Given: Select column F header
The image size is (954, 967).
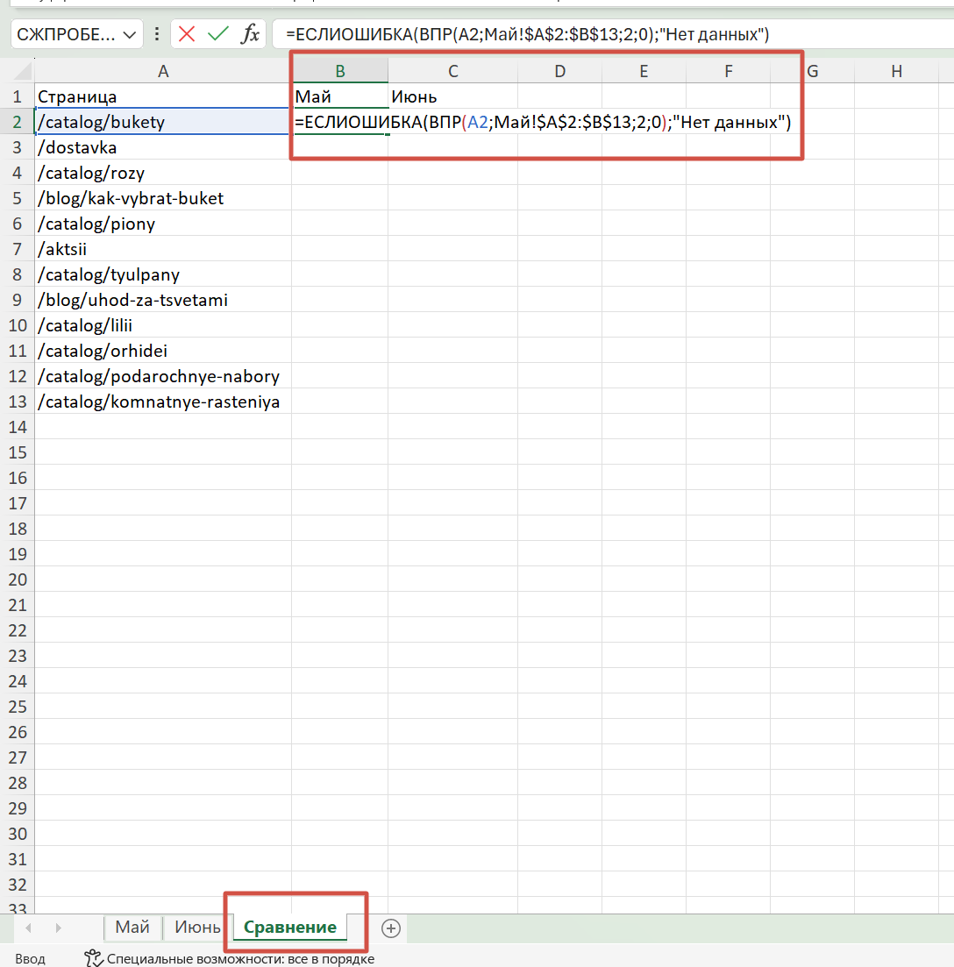Looking at the screenshot, I should 729,72.
